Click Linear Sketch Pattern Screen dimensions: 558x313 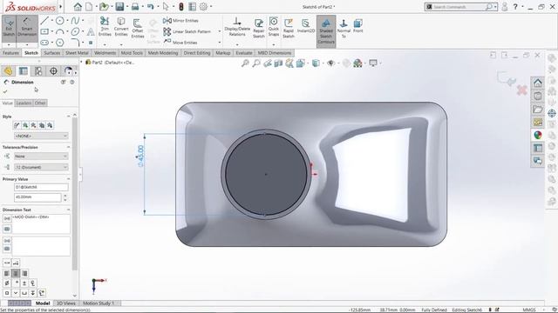[187, 31]
